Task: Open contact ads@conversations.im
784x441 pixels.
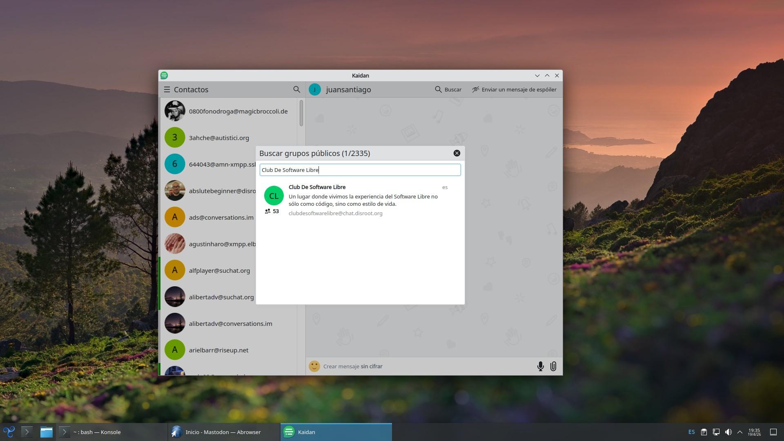Action: 208,217
